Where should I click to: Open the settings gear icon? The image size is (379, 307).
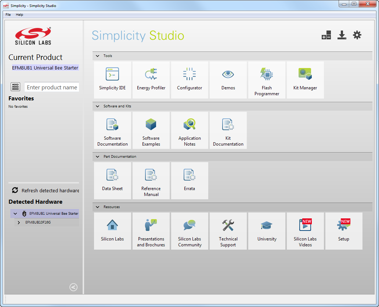pyautogui.click(x=357, y=35)
